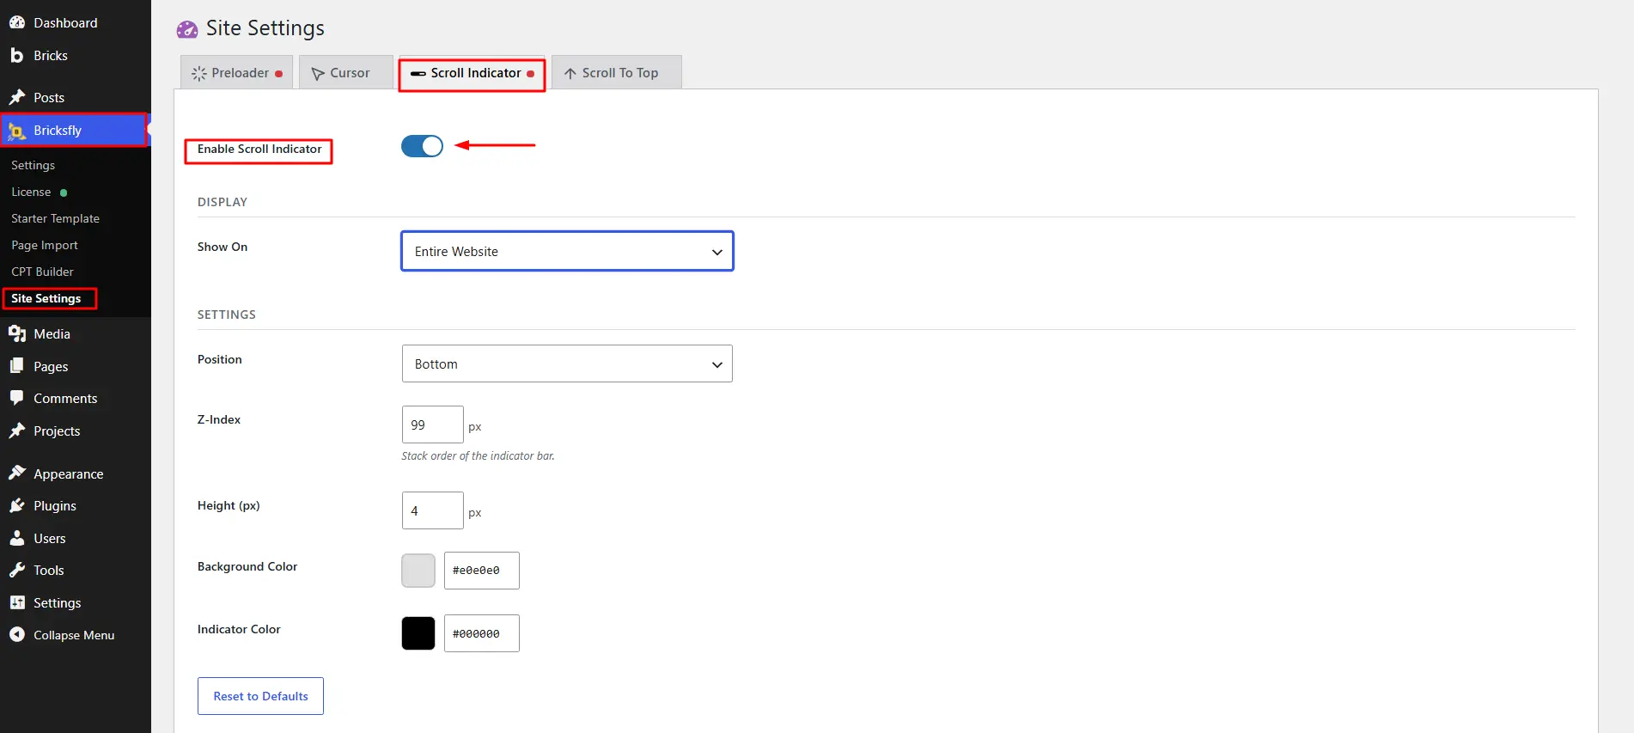Click the Cursor pointer icon on tab

click(318, 73)
